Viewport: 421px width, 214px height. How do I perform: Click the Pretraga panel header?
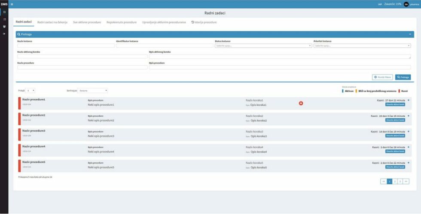point(215,34)
